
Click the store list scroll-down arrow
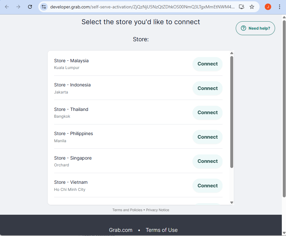point(232,202)
